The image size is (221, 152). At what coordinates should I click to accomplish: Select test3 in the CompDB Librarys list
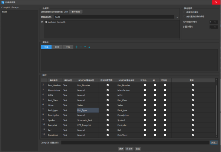click(20, 12)
